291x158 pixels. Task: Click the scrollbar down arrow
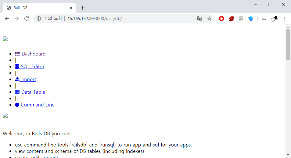288,155
